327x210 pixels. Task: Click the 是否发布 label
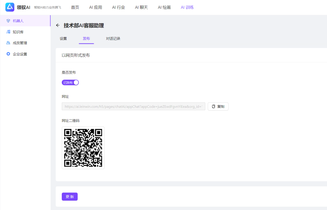point(69,72)
